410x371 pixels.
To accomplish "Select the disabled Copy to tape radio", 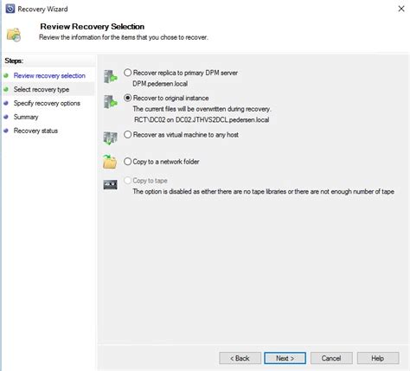I will 128,181.
